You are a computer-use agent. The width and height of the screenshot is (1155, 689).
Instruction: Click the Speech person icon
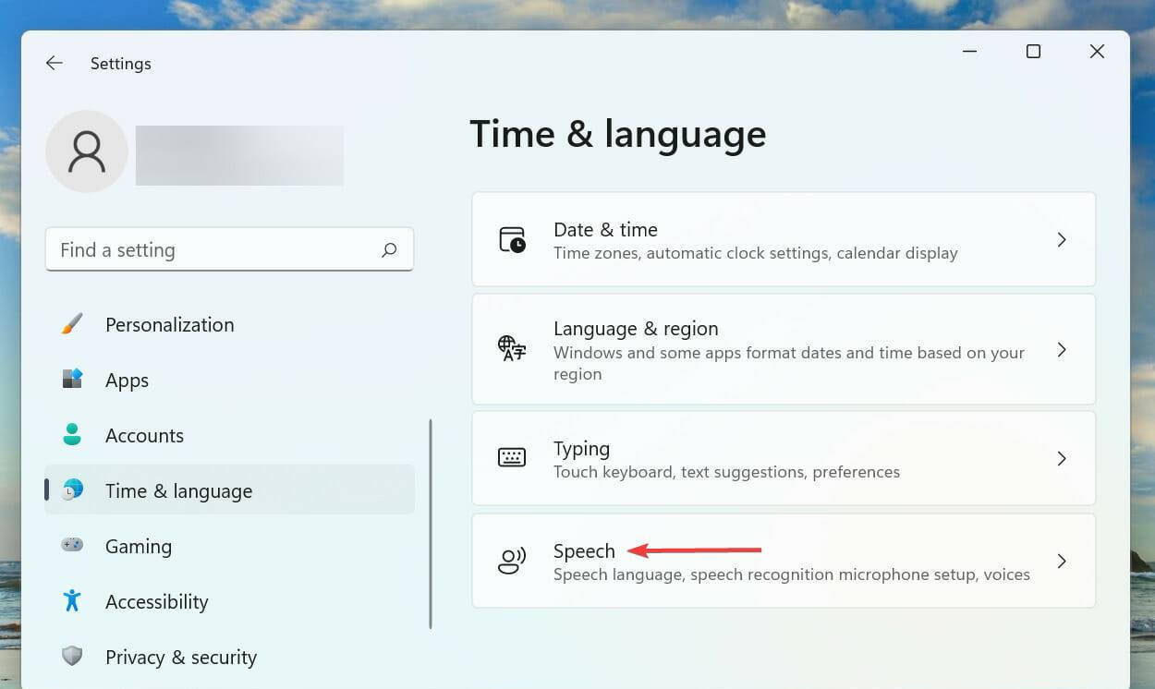512,561
